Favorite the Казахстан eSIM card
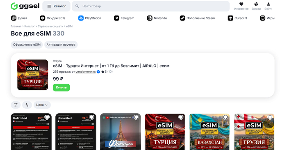287x150 pixels. [225, 118]
